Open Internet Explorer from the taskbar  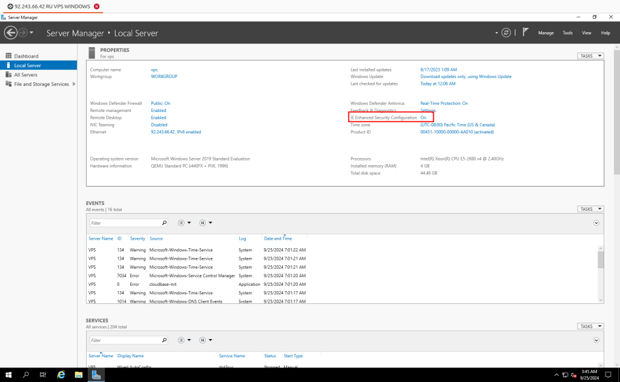(61, 375)
